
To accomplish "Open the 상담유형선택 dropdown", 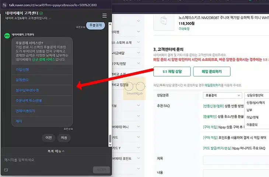I will pos(256,95).
